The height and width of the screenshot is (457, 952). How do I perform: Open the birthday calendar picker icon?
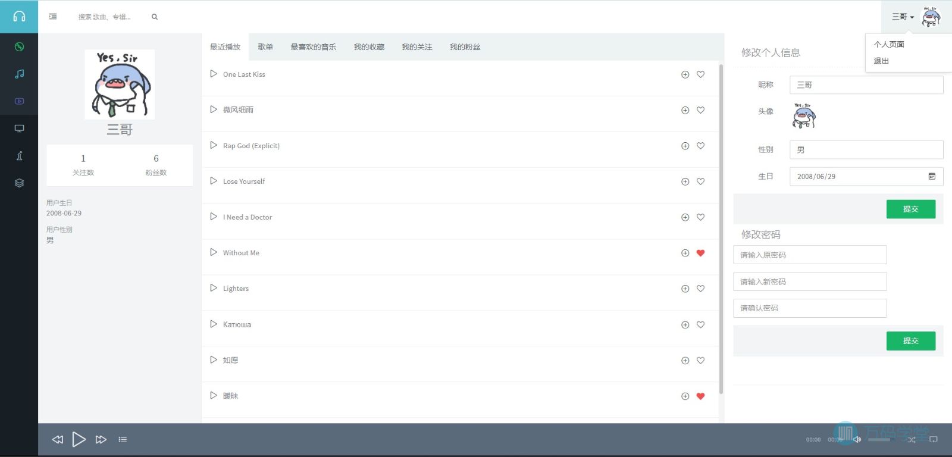(x=932, y=176)
